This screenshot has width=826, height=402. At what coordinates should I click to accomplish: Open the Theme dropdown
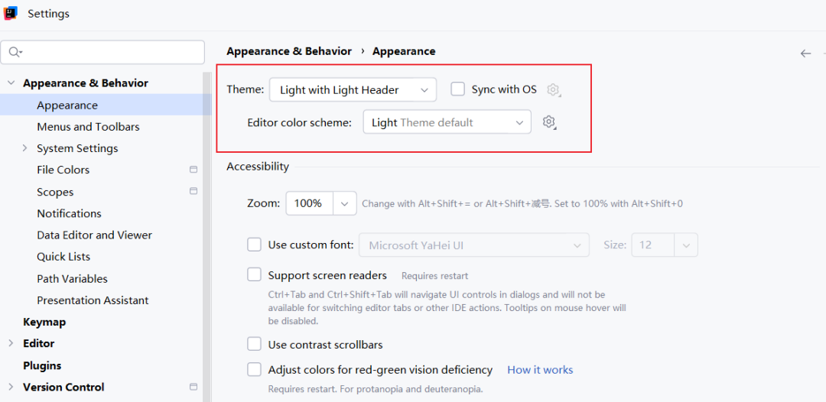(353, 90)
